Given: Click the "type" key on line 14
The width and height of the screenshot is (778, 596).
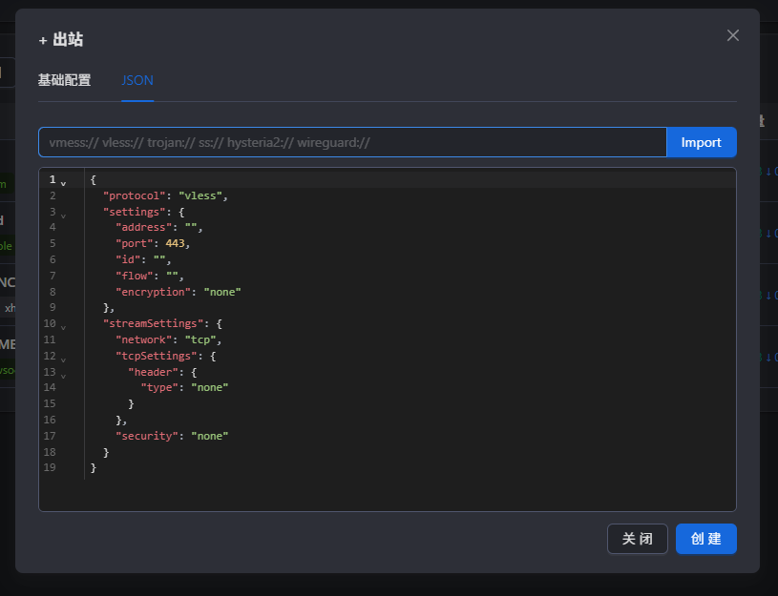Looking at the screenshot, I should [x=159, y=387].
